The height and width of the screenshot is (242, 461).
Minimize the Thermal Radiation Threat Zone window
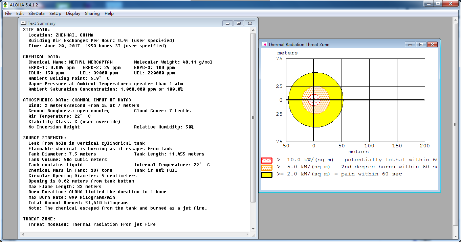coord(410,45)
